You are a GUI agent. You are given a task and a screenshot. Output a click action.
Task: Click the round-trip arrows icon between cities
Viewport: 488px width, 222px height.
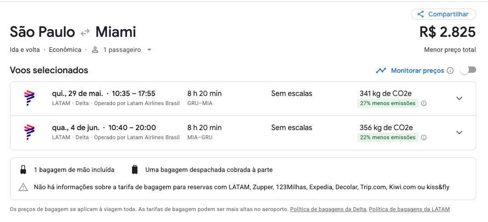click(x=85, y=32)
